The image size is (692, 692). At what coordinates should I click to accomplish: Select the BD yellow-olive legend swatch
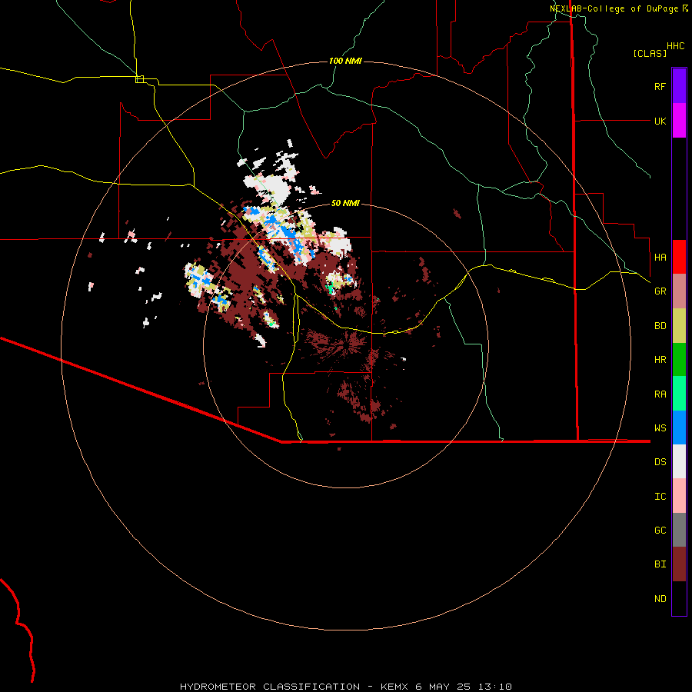pyautogui.click(x=679, y=326)
